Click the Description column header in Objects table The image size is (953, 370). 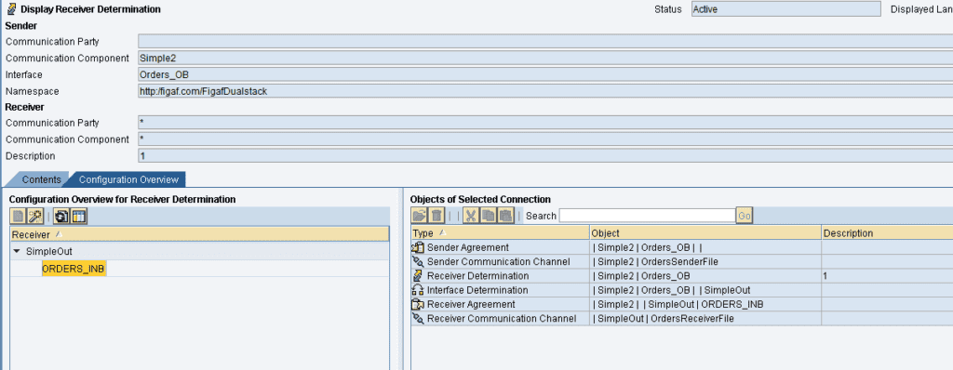[x=887, y=233]
